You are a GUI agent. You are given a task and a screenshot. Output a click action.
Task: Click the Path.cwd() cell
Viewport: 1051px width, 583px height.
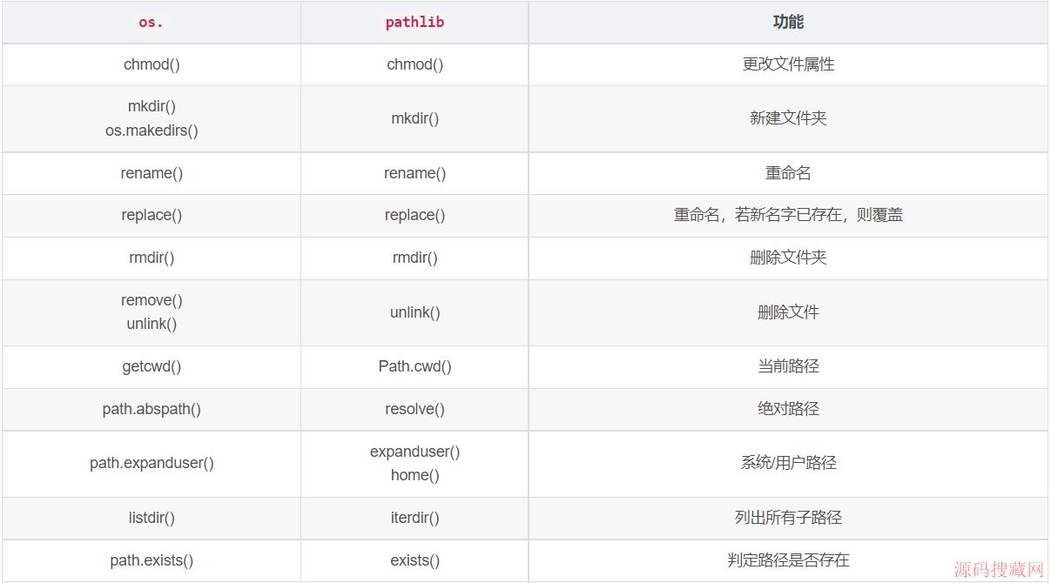point(414,366)
